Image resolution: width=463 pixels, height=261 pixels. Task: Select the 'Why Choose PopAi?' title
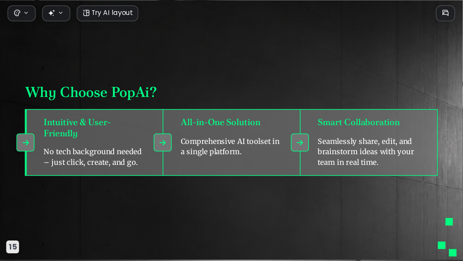pyautogui.click(x=91, y=92)
